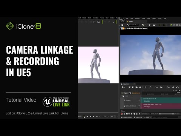This screenshot has height=136, width=181.
Task: Select the red EditorActiveCamera take section on the timeline
Action: [x=161, y=106]
